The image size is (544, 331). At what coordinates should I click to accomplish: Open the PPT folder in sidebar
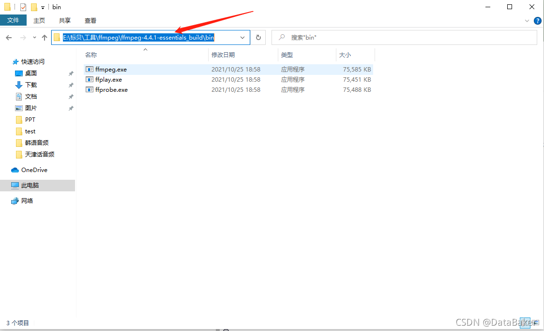(x=30, y=119)
